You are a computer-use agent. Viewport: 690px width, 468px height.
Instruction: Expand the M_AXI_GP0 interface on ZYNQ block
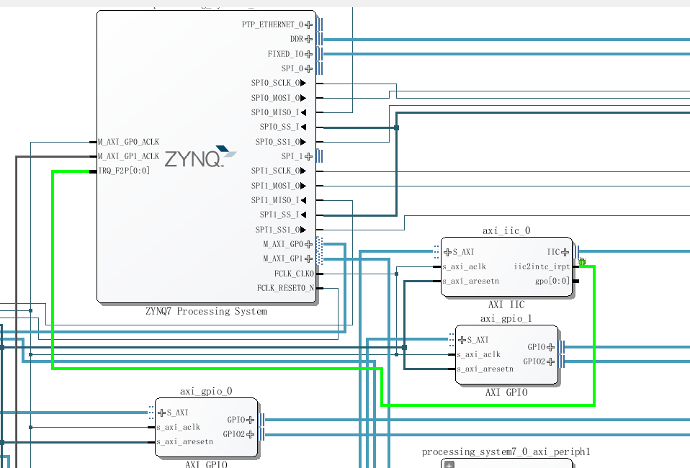pos(309,243)
